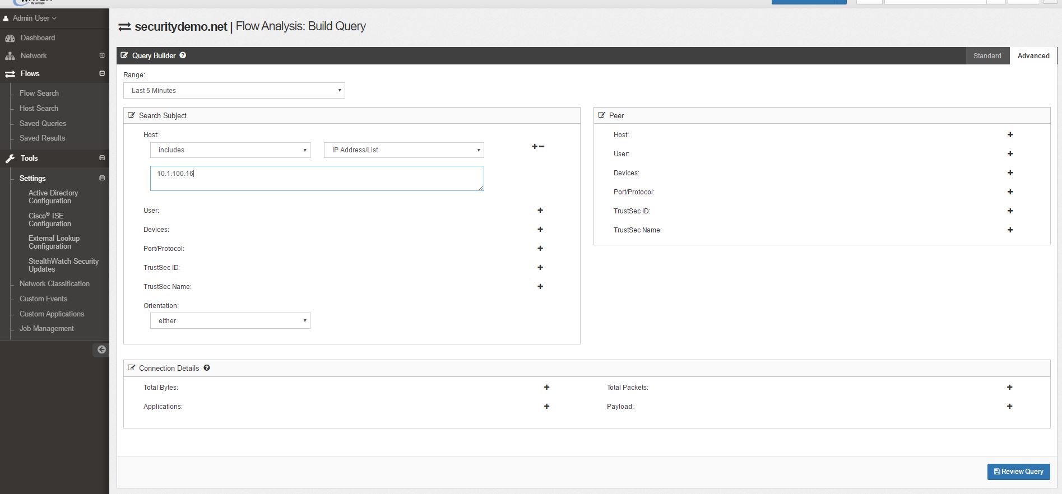Click the Network hierarchy icon

click(10, 56)
